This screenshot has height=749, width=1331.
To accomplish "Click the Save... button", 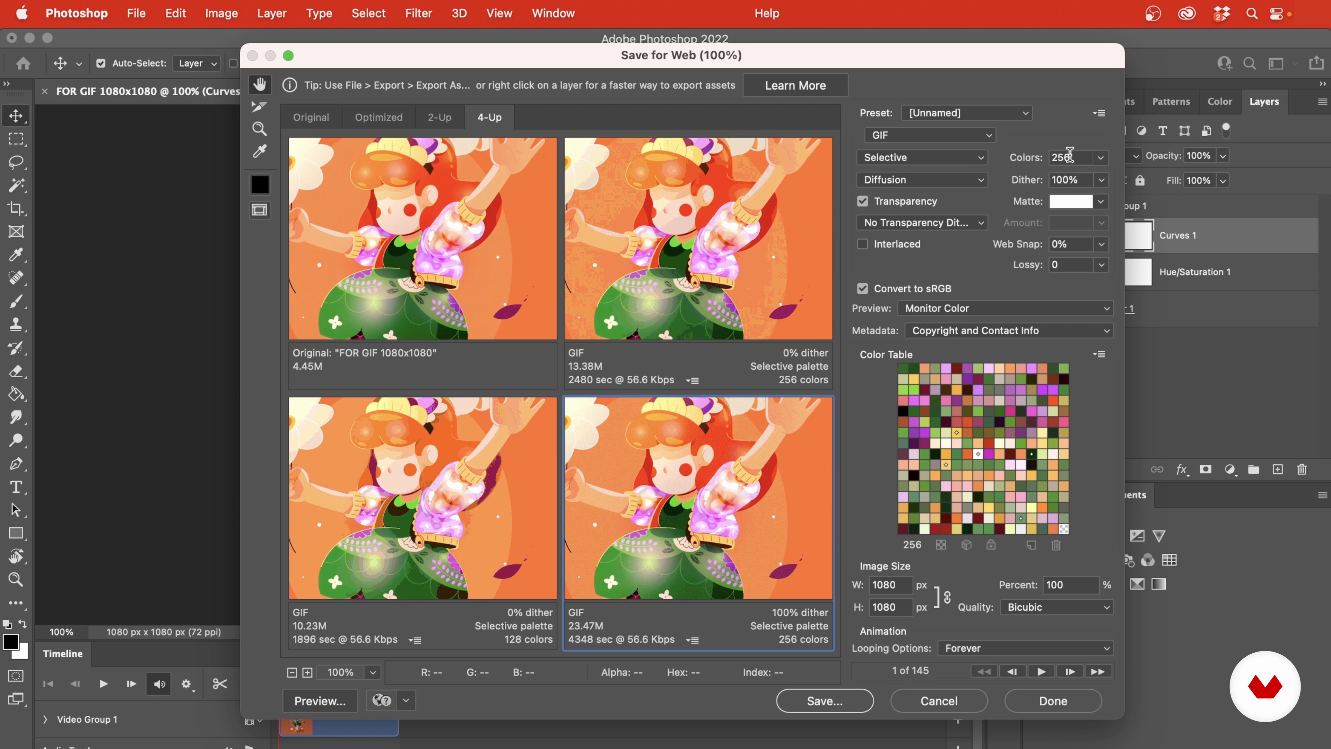I will coord(825,701).
